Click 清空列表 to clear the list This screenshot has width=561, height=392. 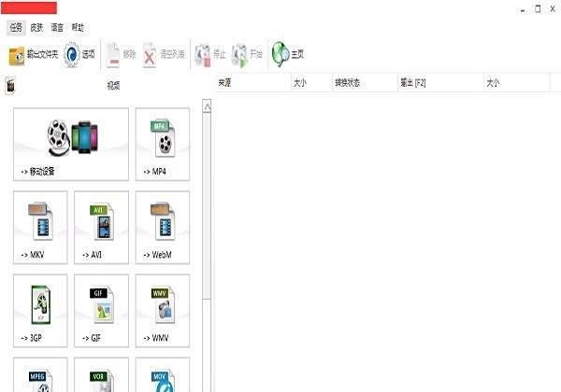164,55
